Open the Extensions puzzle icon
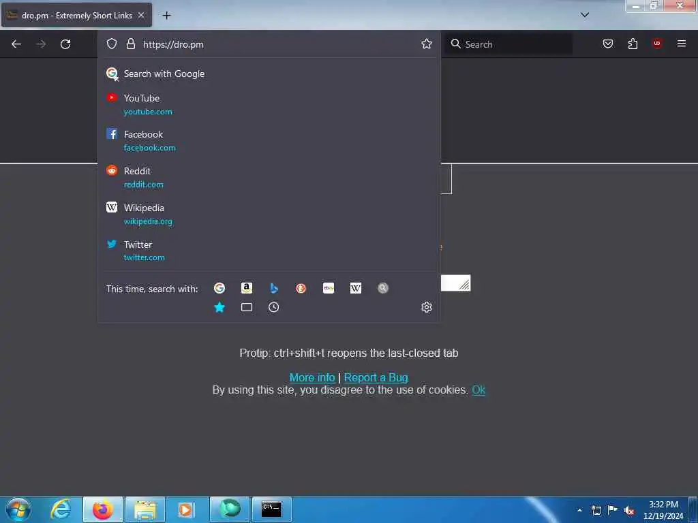Screen dimensions: 698x523 point(633,44)
